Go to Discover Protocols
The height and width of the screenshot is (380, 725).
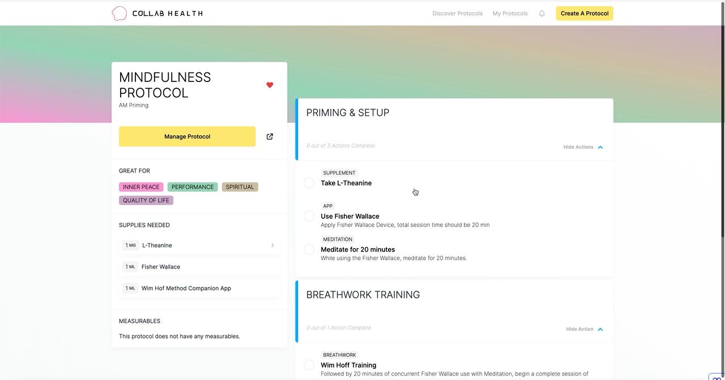[458, 14]
